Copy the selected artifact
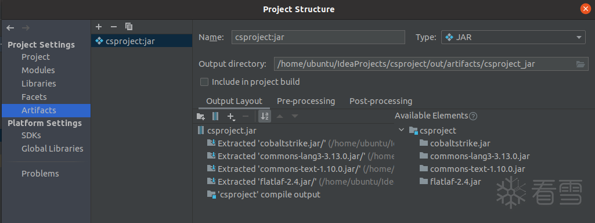This screenshot has height=223, width=595. click(x=129, y=27)
